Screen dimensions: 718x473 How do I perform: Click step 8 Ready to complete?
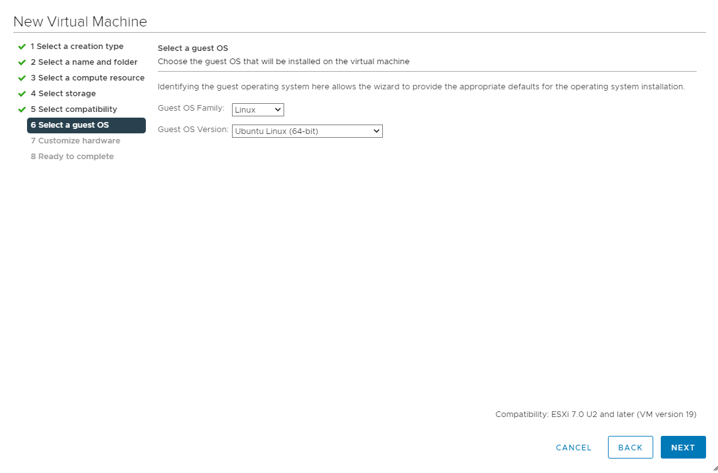click(72, 157)
